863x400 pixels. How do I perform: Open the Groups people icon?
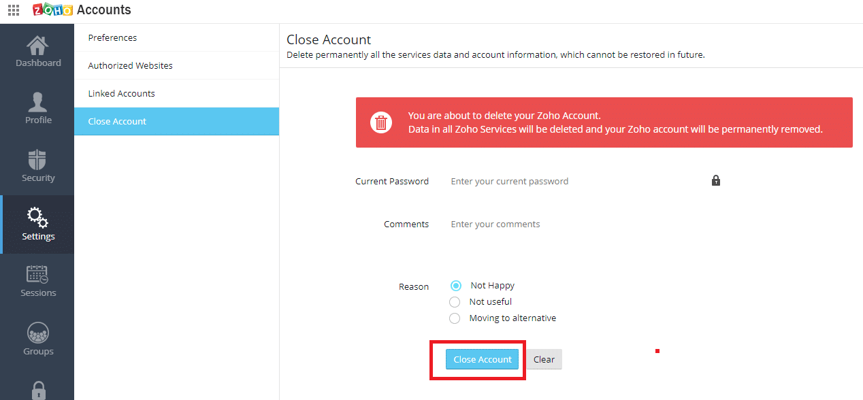pyautogui.click(x=38, y=333)
